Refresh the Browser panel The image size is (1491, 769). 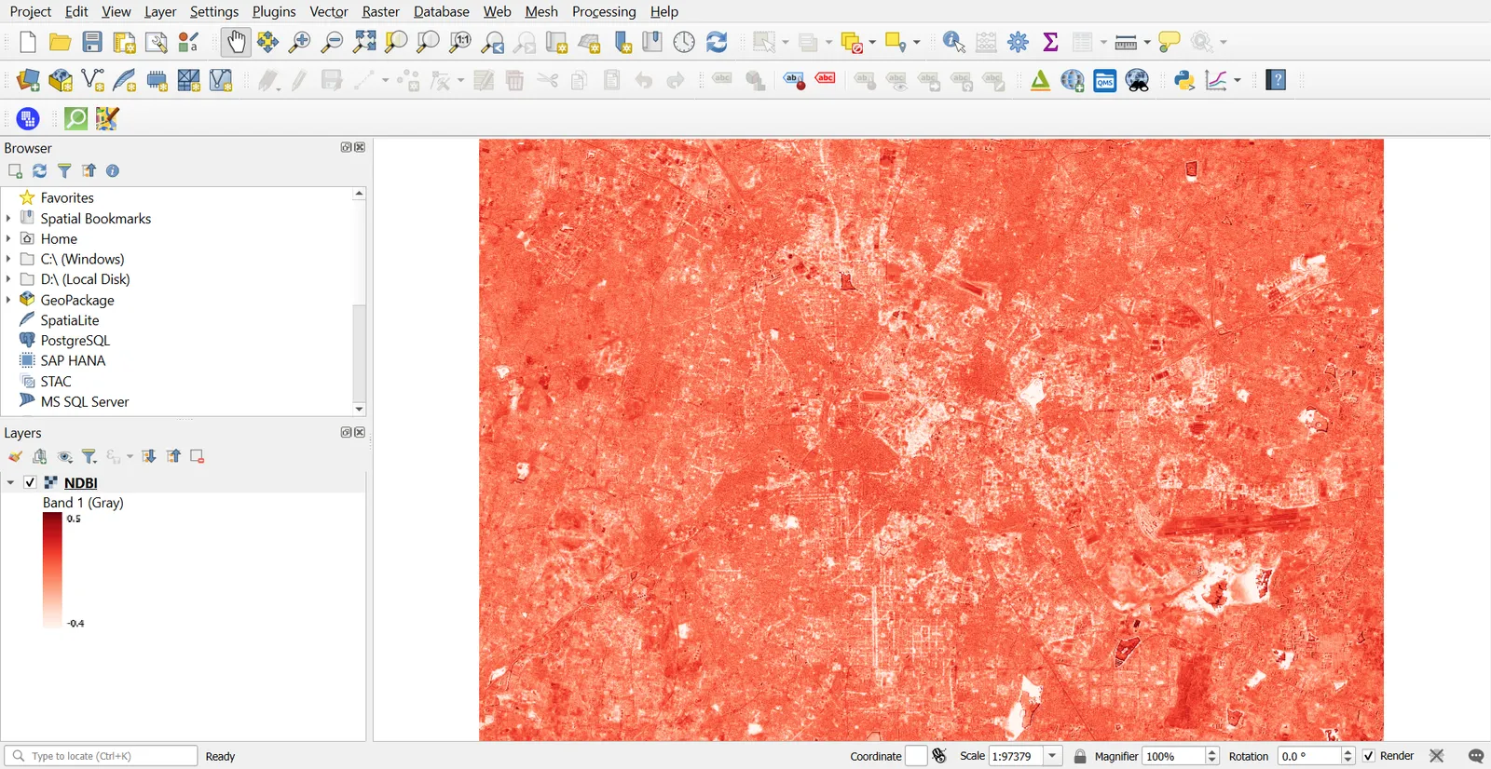(x=40, y=171)
